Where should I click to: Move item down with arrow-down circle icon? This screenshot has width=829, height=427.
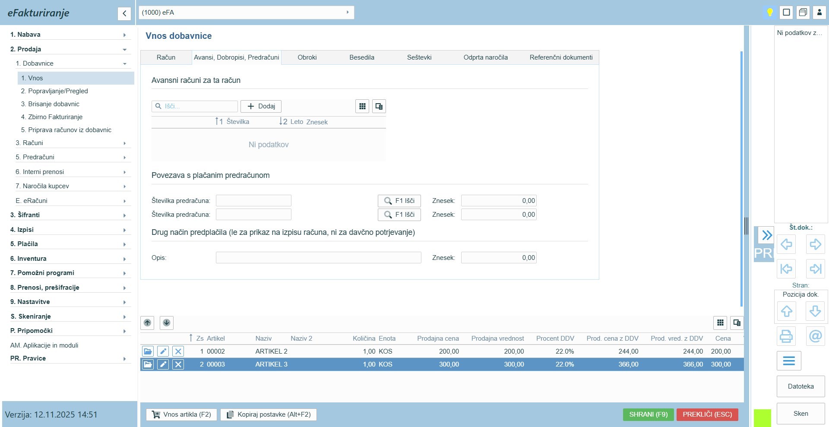pos(167,323)
